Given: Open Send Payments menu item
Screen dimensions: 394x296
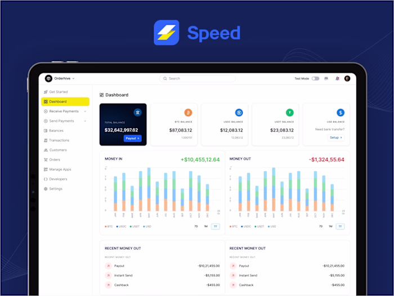Looking at the screenshot, I should coord(61,121).
